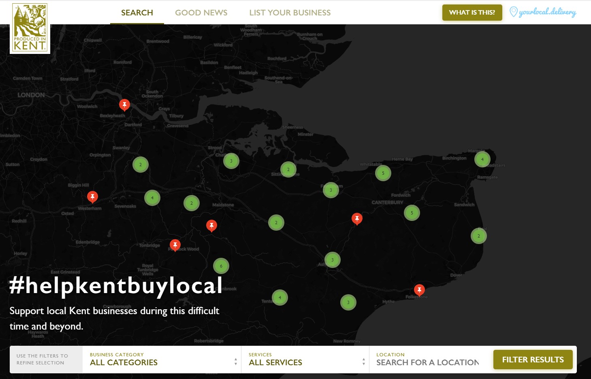
Task: Click the red pin south of Maidstone
Action: (x=211, y=225)
